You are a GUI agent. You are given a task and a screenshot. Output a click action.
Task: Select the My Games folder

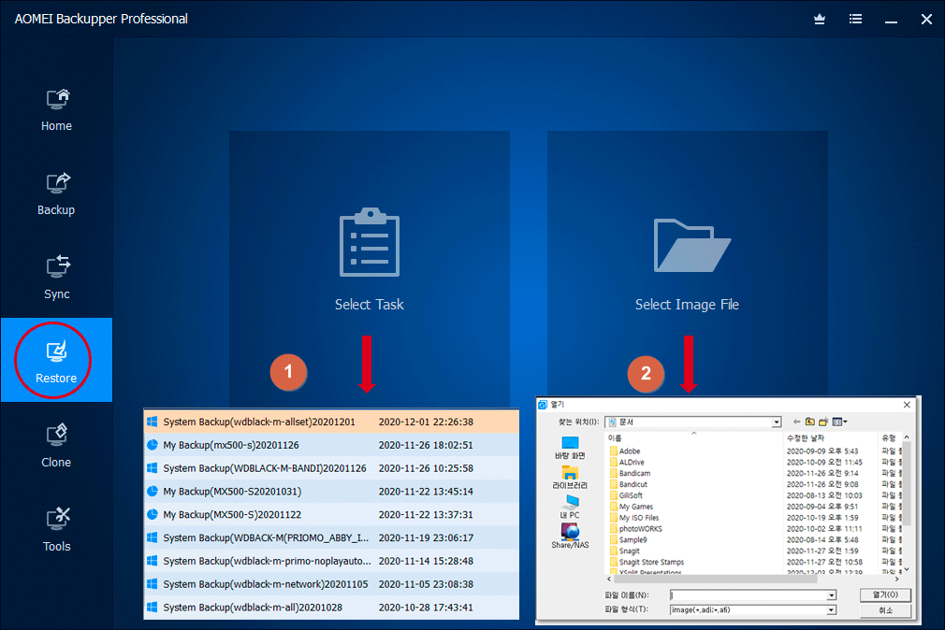(631, 507)
